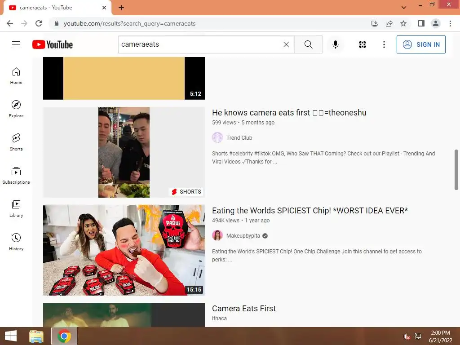Screen dimensions: 460x345
Task: Click the install app icon in address bar
Action: tap(375, 23)
